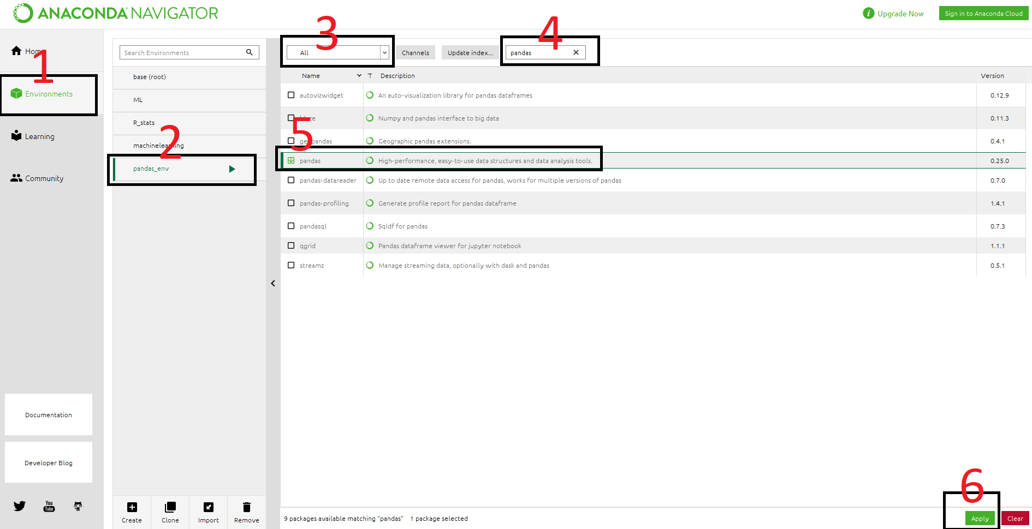Check the pandas-profiling checkbox
This screenshot has width=1032, height=529.
291,203
